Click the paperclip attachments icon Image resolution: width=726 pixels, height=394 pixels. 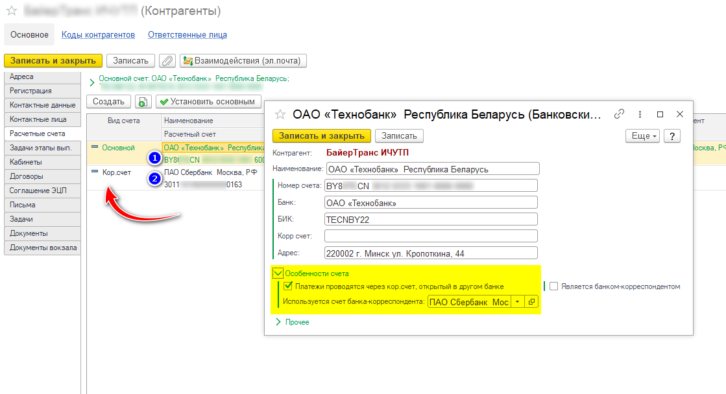pos(167,61)
